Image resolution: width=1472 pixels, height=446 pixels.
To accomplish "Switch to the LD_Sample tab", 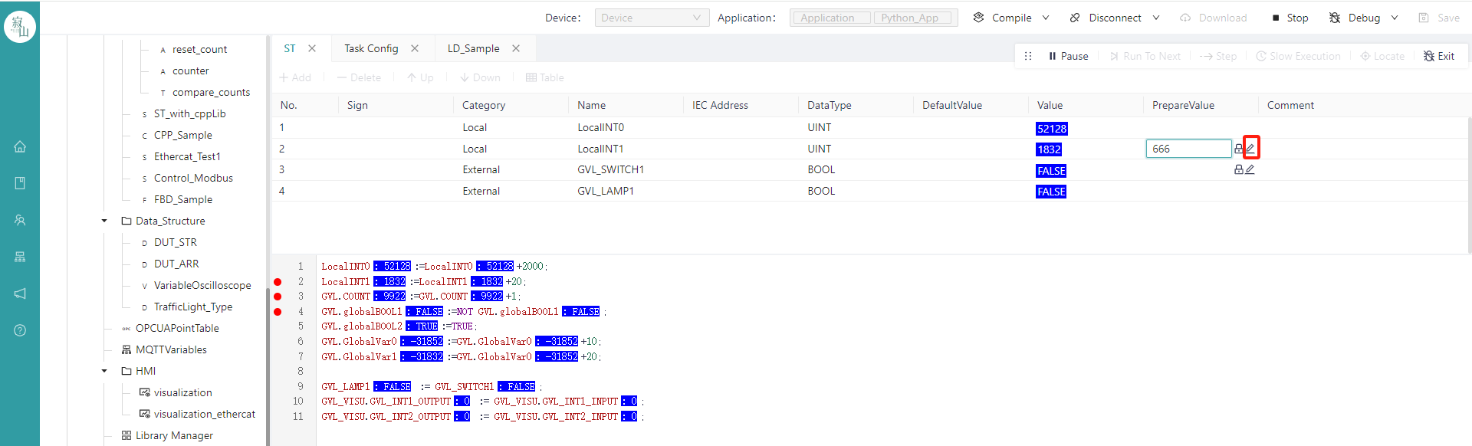I will pyautogui.click(x=473, y=48).
